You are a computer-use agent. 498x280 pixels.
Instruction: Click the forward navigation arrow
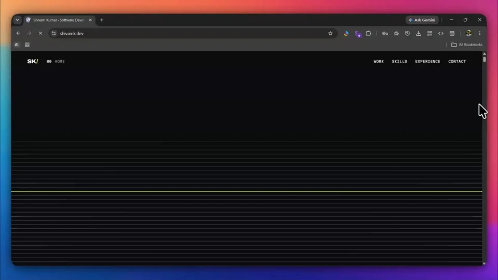click(x=29, y=33)
